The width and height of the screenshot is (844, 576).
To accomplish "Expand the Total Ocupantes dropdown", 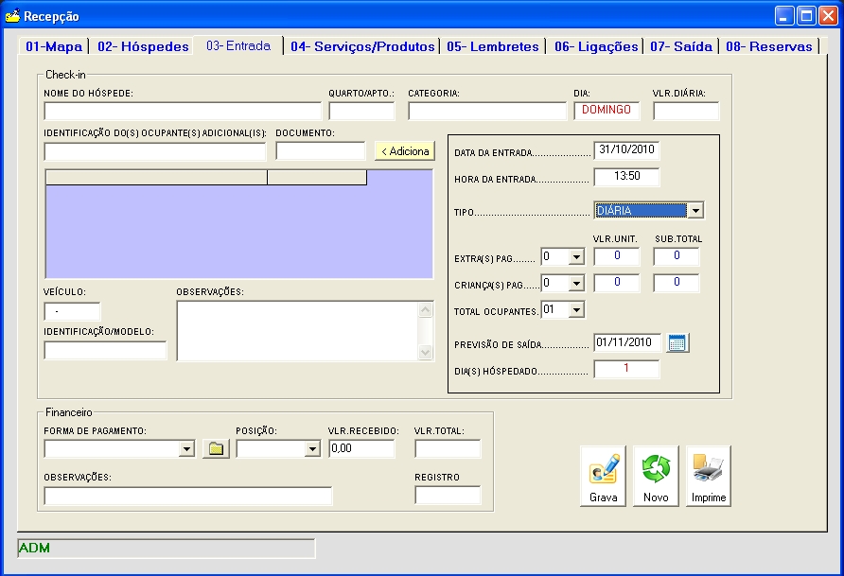I will click(x=576, y=309).
